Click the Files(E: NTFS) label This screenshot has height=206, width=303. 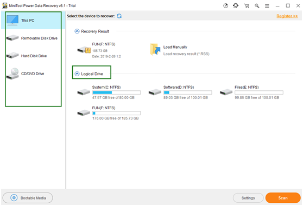247,88
